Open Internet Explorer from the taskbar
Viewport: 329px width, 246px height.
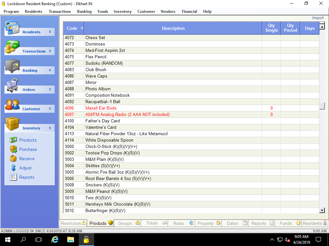click(55, 240)
